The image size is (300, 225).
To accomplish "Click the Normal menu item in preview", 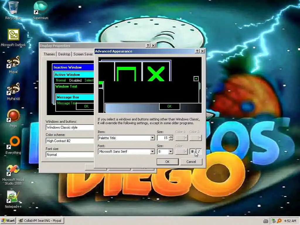I will point(61,80).
